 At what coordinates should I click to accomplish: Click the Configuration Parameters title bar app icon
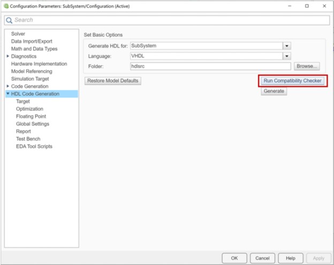(x=6, y=6)
